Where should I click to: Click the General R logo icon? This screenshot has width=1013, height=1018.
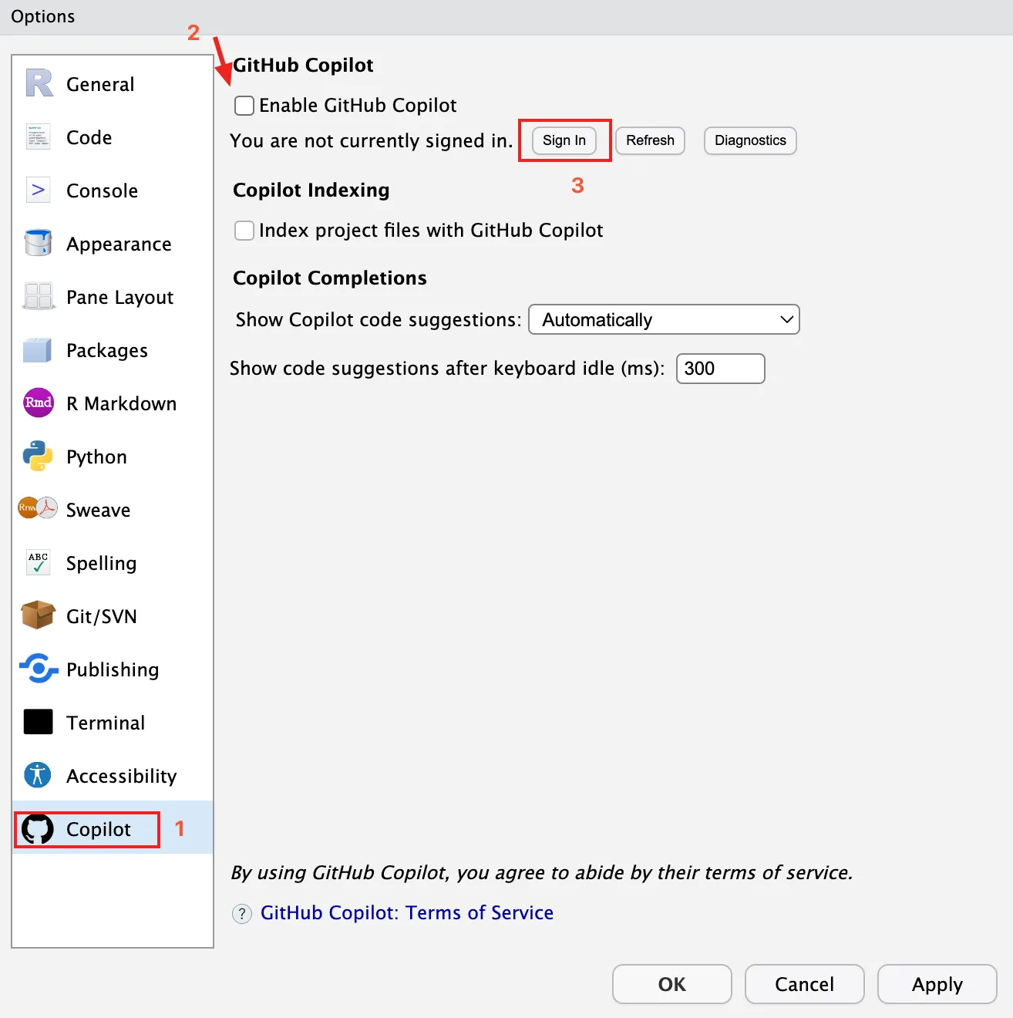click(x=39, y=83)
